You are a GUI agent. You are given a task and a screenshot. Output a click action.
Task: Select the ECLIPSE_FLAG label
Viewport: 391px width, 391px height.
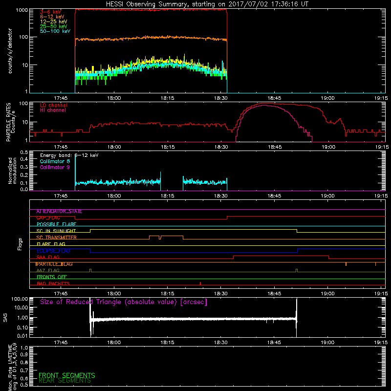[53, 251]
